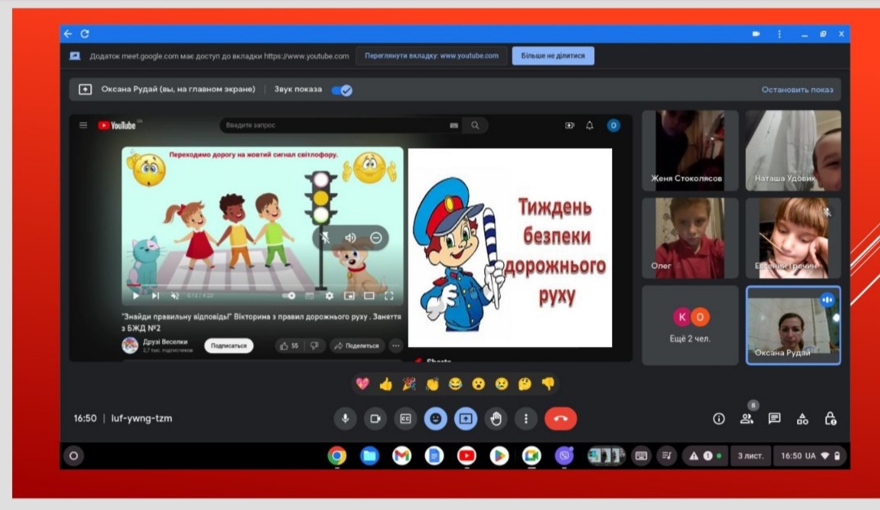Select Наташа Удовик video tile
The image size is (880, 510).
tap(793, 150)
